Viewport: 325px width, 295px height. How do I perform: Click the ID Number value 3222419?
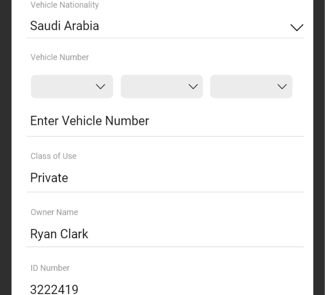click(54, 289)
